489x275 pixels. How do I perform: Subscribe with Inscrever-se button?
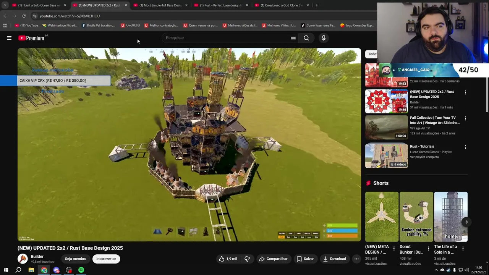click(x=106, y=259)
